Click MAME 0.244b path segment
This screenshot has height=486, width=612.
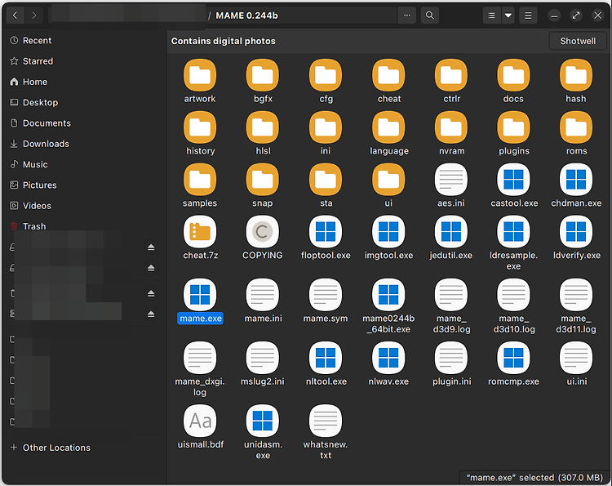tap(246, 16)
